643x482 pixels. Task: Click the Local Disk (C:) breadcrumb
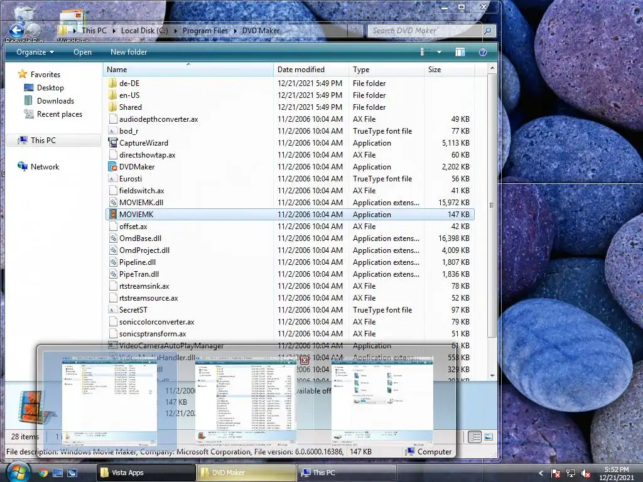click(x=144, y=31)
